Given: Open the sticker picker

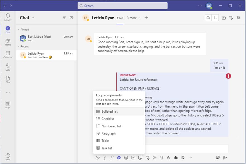Looking at the screenshot, I should (x=140, y=158).
